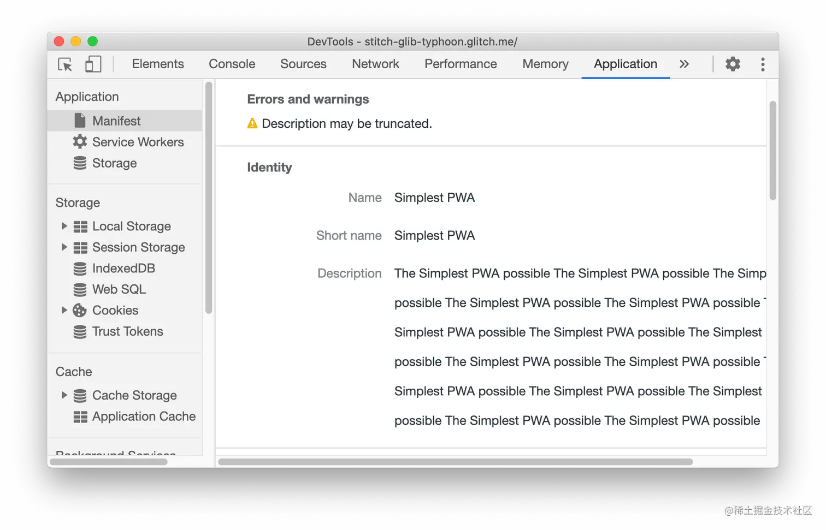The height and width of the screenshot is (530, 826).
Task: Select the Application tab
Action: [x=626, y=64]
